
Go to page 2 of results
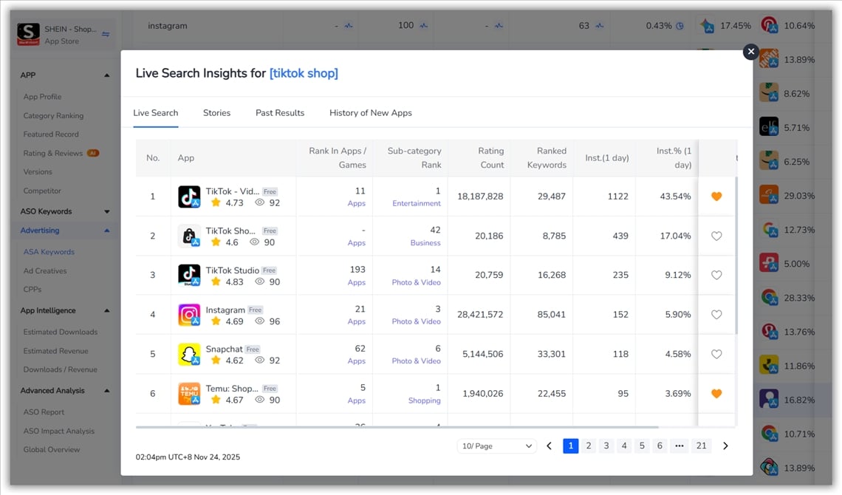point(589,445)
